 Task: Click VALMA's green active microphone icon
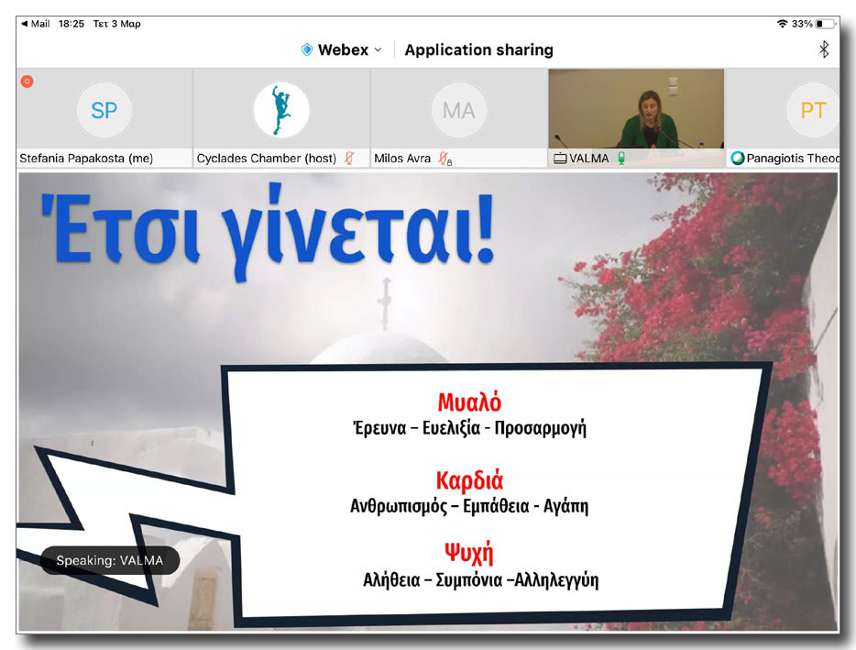(620, 159)
